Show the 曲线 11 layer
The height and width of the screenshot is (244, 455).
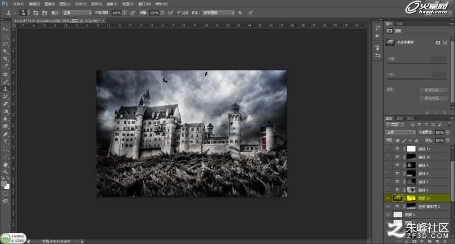pyautogui.click(x=388, y=149)
